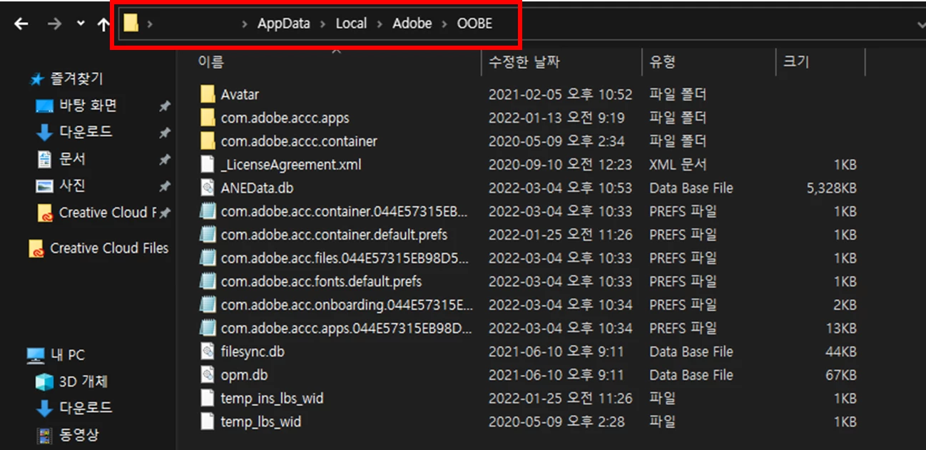Viewport: 926px width, 450px height.
Task: Click the 3D 개체 cube icon
Action: [x=44, y=382]
